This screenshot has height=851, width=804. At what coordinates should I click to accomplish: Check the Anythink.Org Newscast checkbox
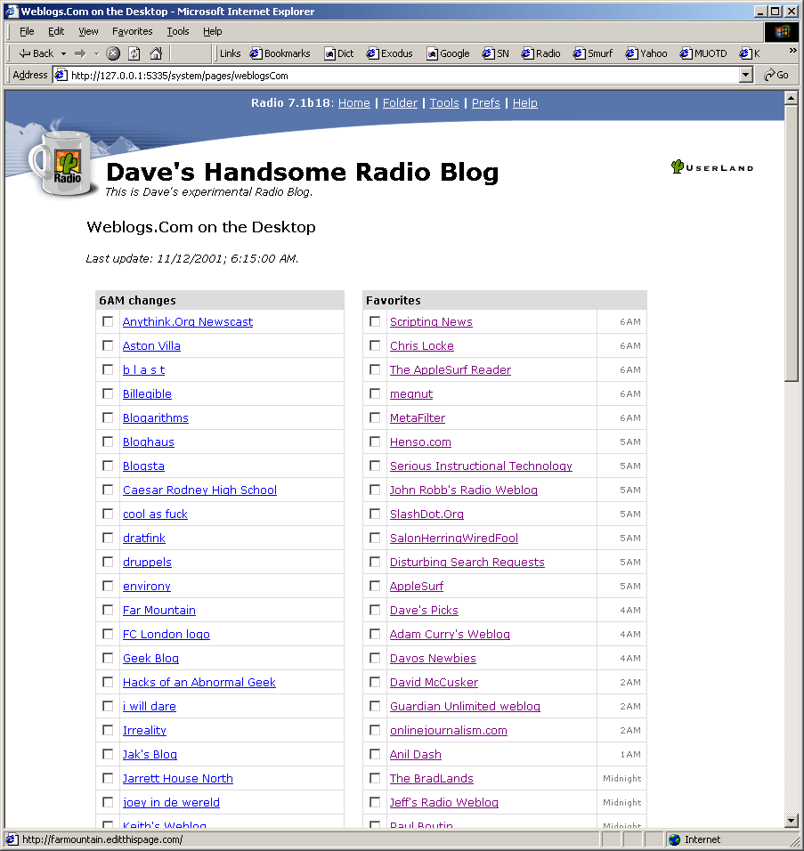(x=108, y=321)
